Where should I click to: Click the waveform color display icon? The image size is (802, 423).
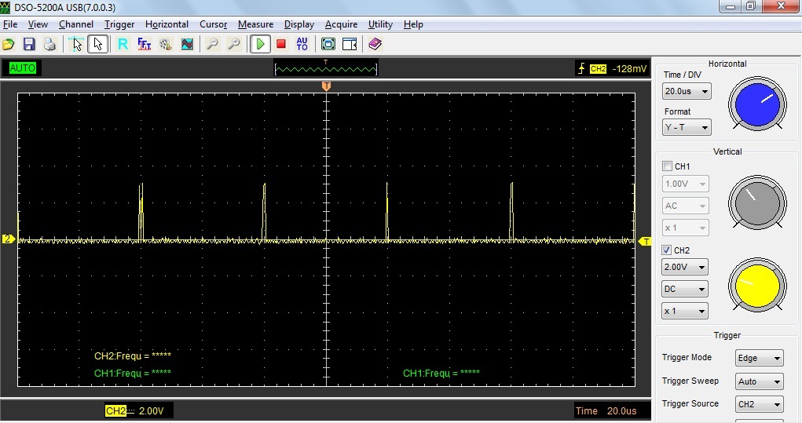[x=187, y=45]
